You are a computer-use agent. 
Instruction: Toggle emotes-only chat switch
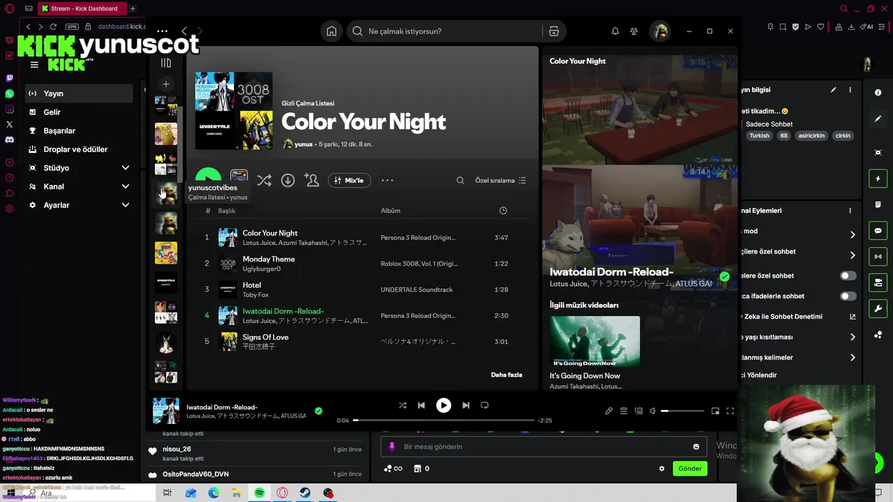(x=848, y=296)
